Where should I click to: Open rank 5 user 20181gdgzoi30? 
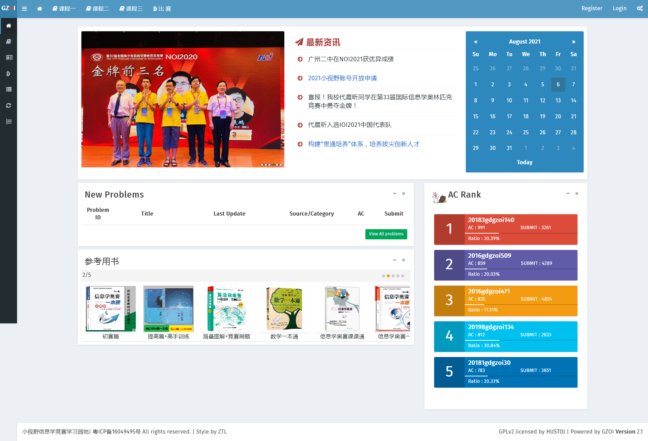489,363
